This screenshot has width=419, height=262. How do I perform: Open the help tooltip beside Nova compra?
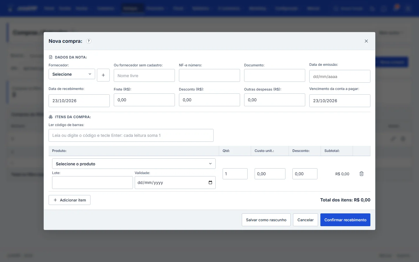[89, 41]
